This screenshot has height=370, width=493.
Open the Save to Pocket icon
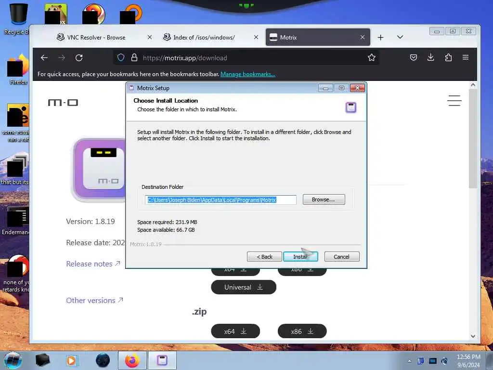coord(414,57)
